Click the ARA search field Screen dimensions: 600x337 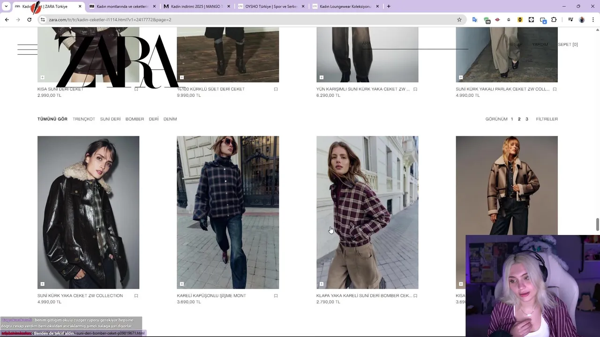coord(415,44)
